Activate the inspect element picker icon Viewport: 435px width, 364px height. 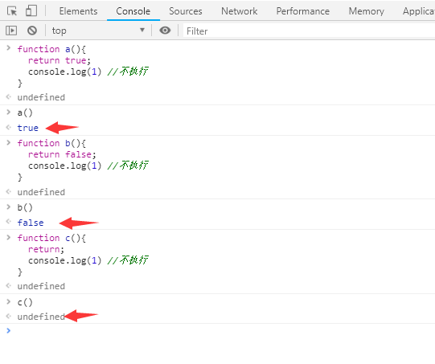tap(12, 11)
